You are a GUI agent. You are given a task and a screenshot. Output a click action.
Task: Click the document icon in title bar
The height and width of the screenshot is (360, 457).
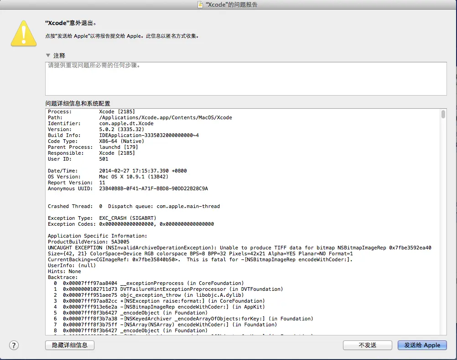pyautogui.click(x=200, y=5)
